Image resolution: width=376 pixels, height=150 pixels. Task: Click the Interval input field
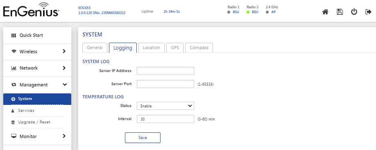(165, 119)
